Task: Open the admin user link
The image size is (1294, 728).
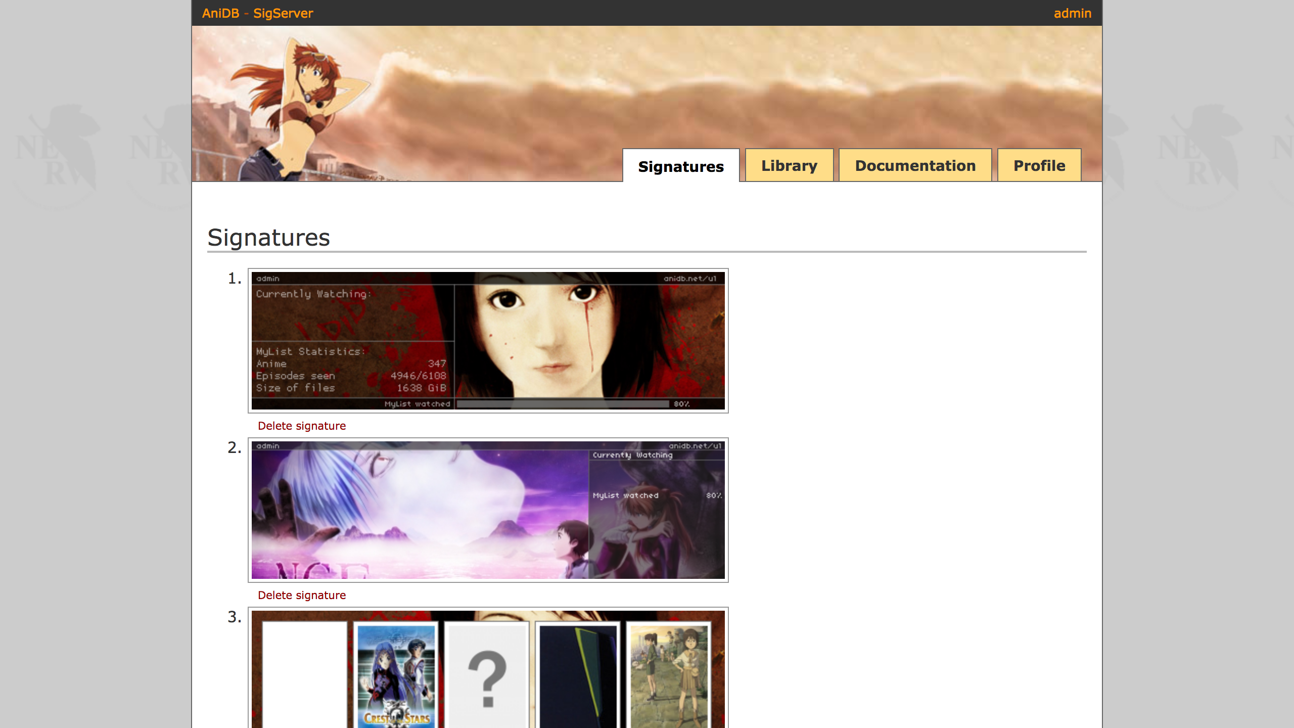Action: click(x=1072, y=13)
